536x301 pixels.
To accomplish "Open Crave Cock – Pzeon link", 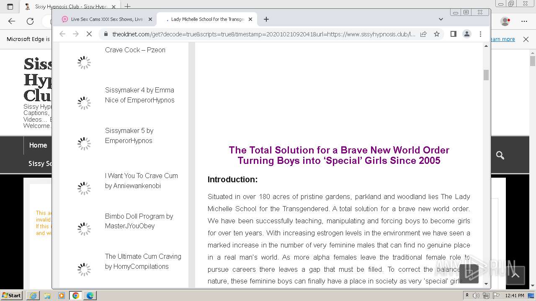I will coord(135,50).
